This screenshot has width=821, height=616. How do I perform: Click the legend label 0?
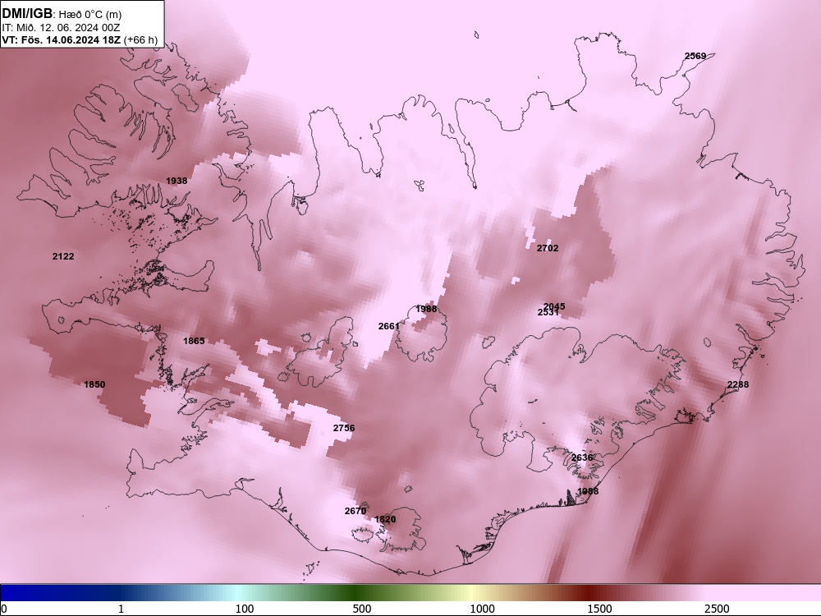coord(4,609)
